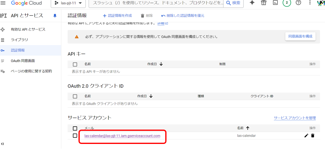
Task: Click 認証情報を作成 button
Action: click(117, 16)
